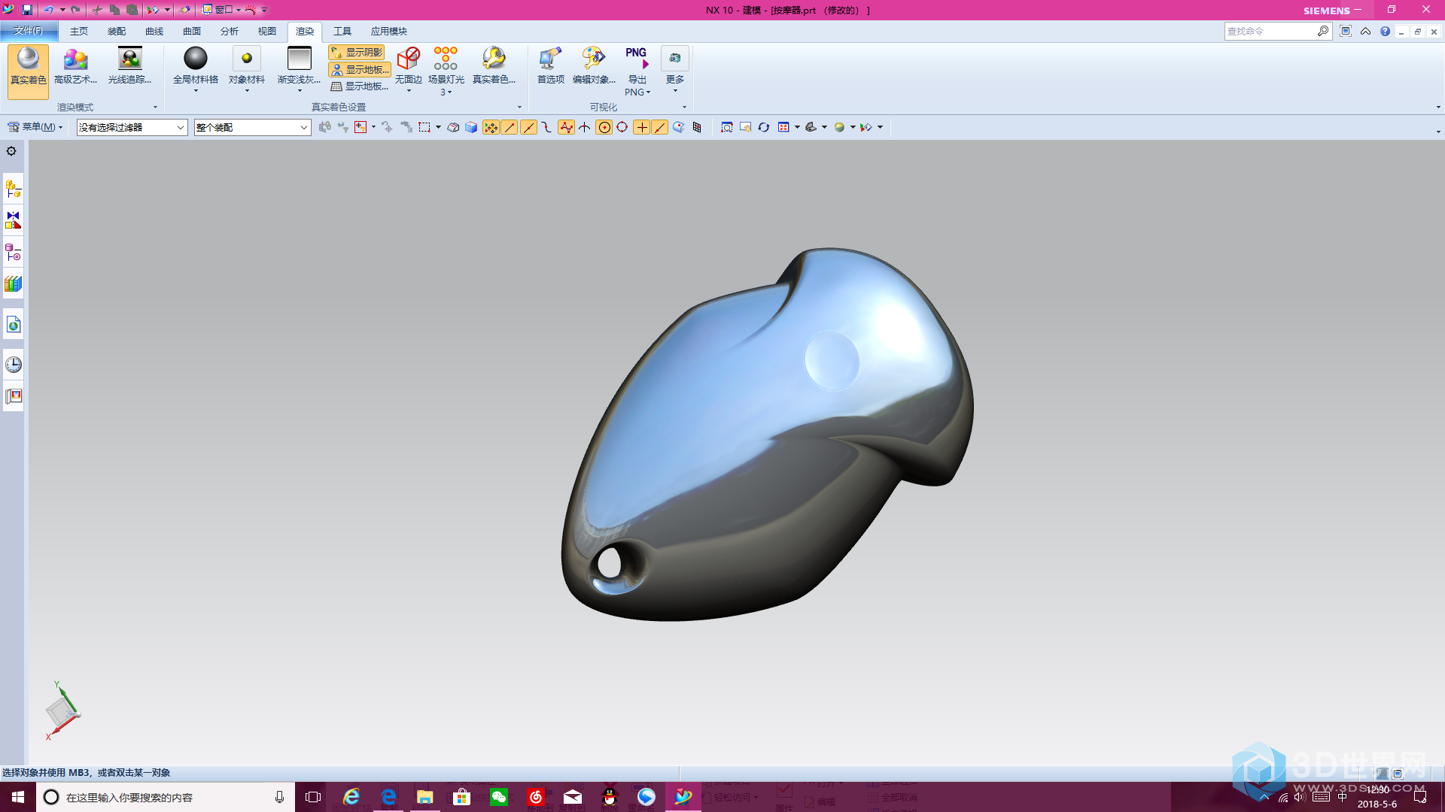Expand Object Material dropdown arrow
Screen dimensions: 1445x812
247,91
